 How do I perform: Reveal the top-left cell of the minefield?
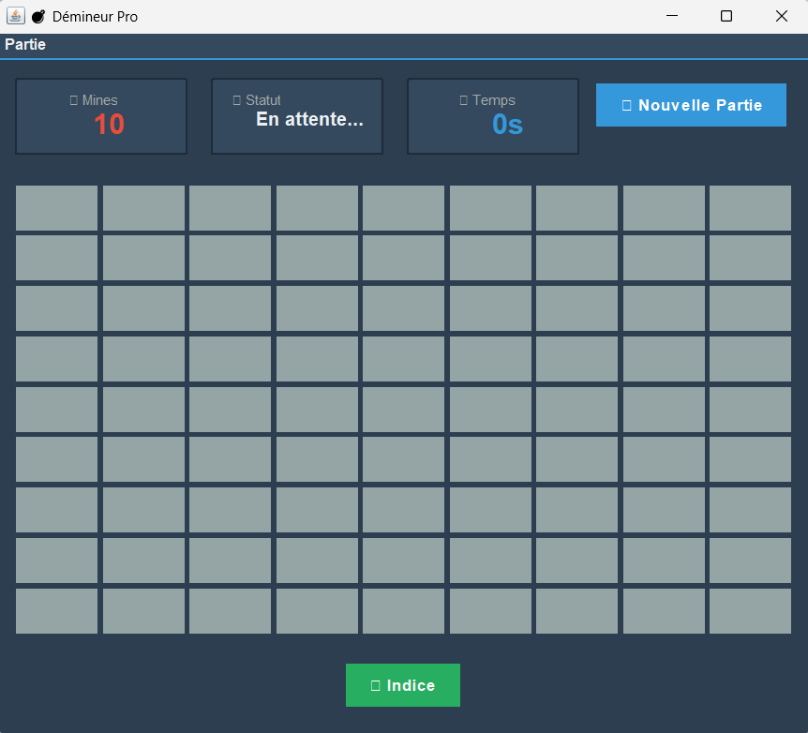56,208
